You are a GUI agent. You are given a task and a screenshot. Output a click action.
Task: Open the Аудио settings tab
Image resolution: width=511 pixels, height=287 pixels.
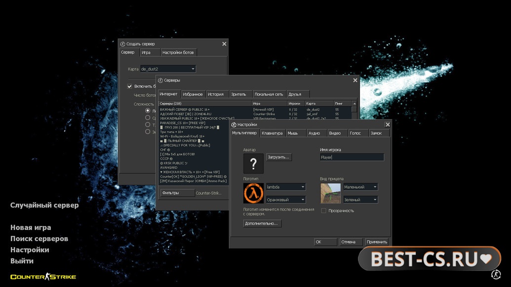click(x=317, y=133)
